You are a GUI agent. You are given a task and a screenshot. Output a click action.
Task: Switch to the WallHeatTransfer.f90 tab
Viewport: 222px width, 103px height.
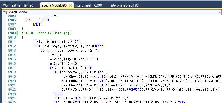click(18, 5)
